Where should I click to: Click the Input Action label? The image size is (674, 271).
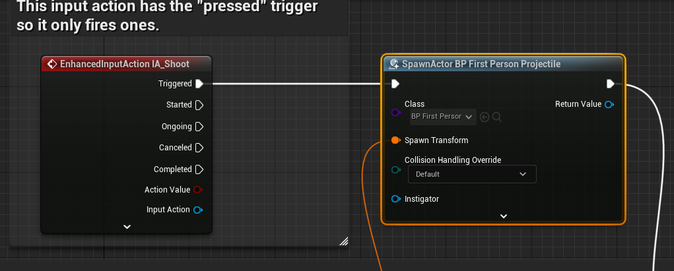168,210
